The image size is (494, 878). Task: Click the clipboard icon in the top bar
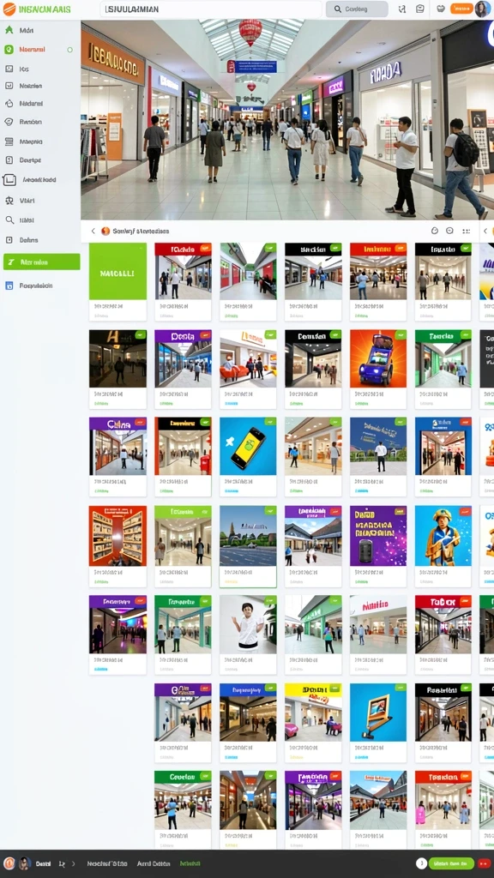coord(420,9)
